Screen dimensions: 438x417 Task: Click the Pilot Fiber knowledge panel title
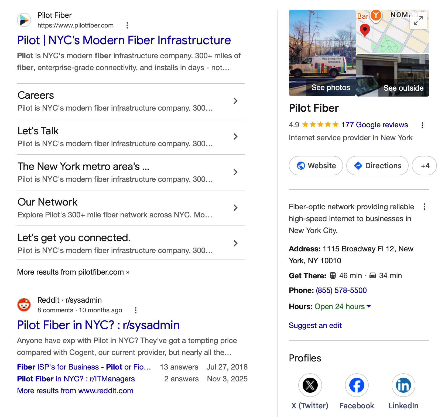coord(314,108)
